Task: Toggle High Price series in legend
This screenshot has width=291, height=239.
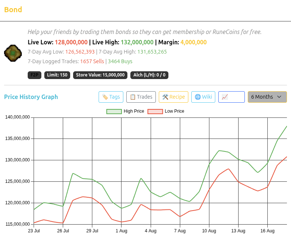Action: click(x=125, y=111)
